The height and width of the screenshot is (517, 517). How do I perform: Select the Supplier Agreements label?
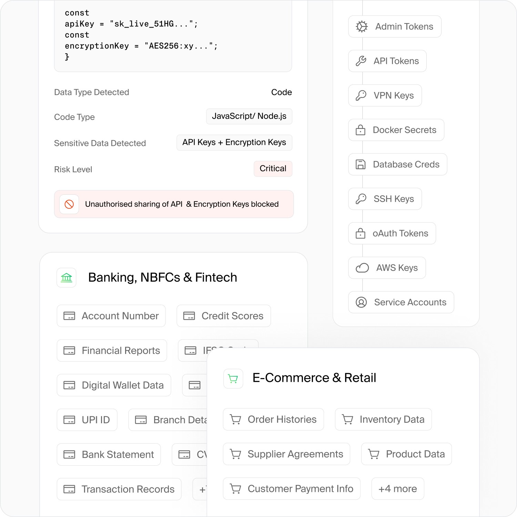pyautogui.click(x=295, y=454)
